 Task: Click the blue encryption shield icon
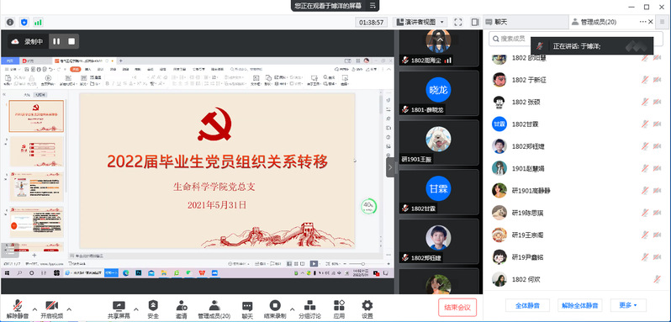[24, 22]
